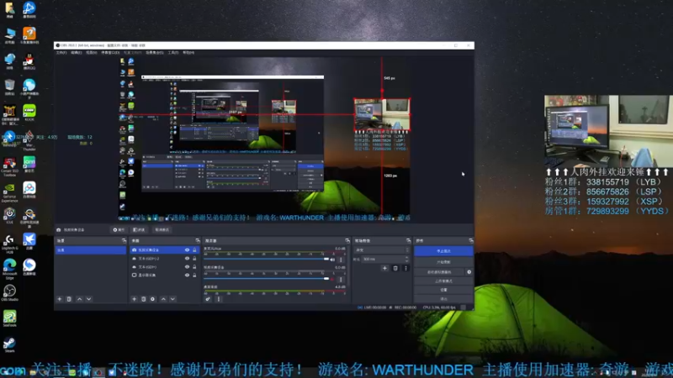
Task: Open the 文件(F) menu
Action: click(61, 53)
